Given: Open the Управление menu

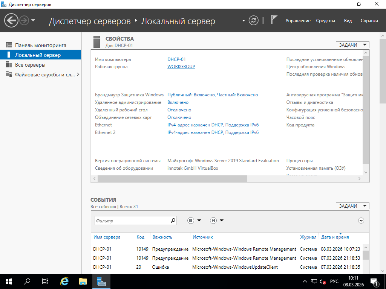Looking at the screenshot, I should coord(298,21).
